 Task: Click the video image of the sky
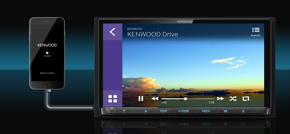coord(193,65)
